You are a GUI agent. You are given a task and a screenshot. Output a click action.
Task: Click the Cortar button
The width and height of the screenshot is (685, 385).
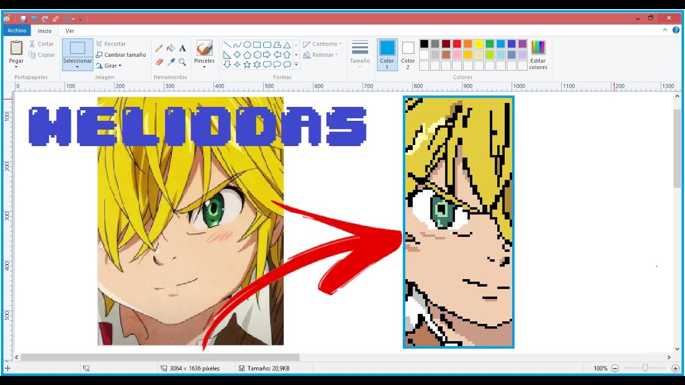[x=41, y=44]
